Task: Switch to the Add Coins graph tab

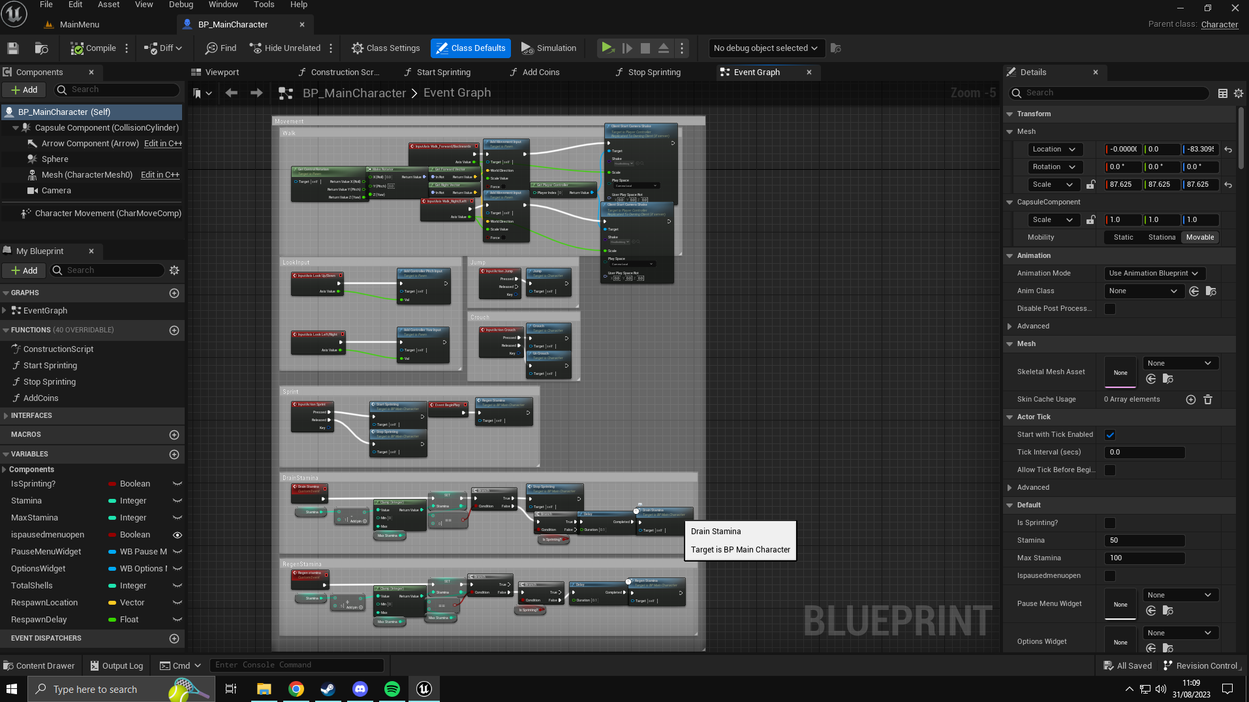Action: (x=541, y=72)
